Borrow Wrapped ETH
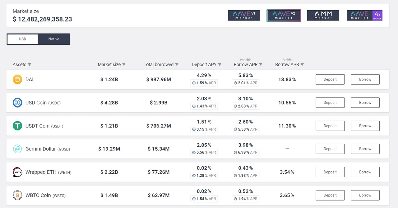This screenshot has height=208, width=398. pyautogui.click(x=365, y=172)
